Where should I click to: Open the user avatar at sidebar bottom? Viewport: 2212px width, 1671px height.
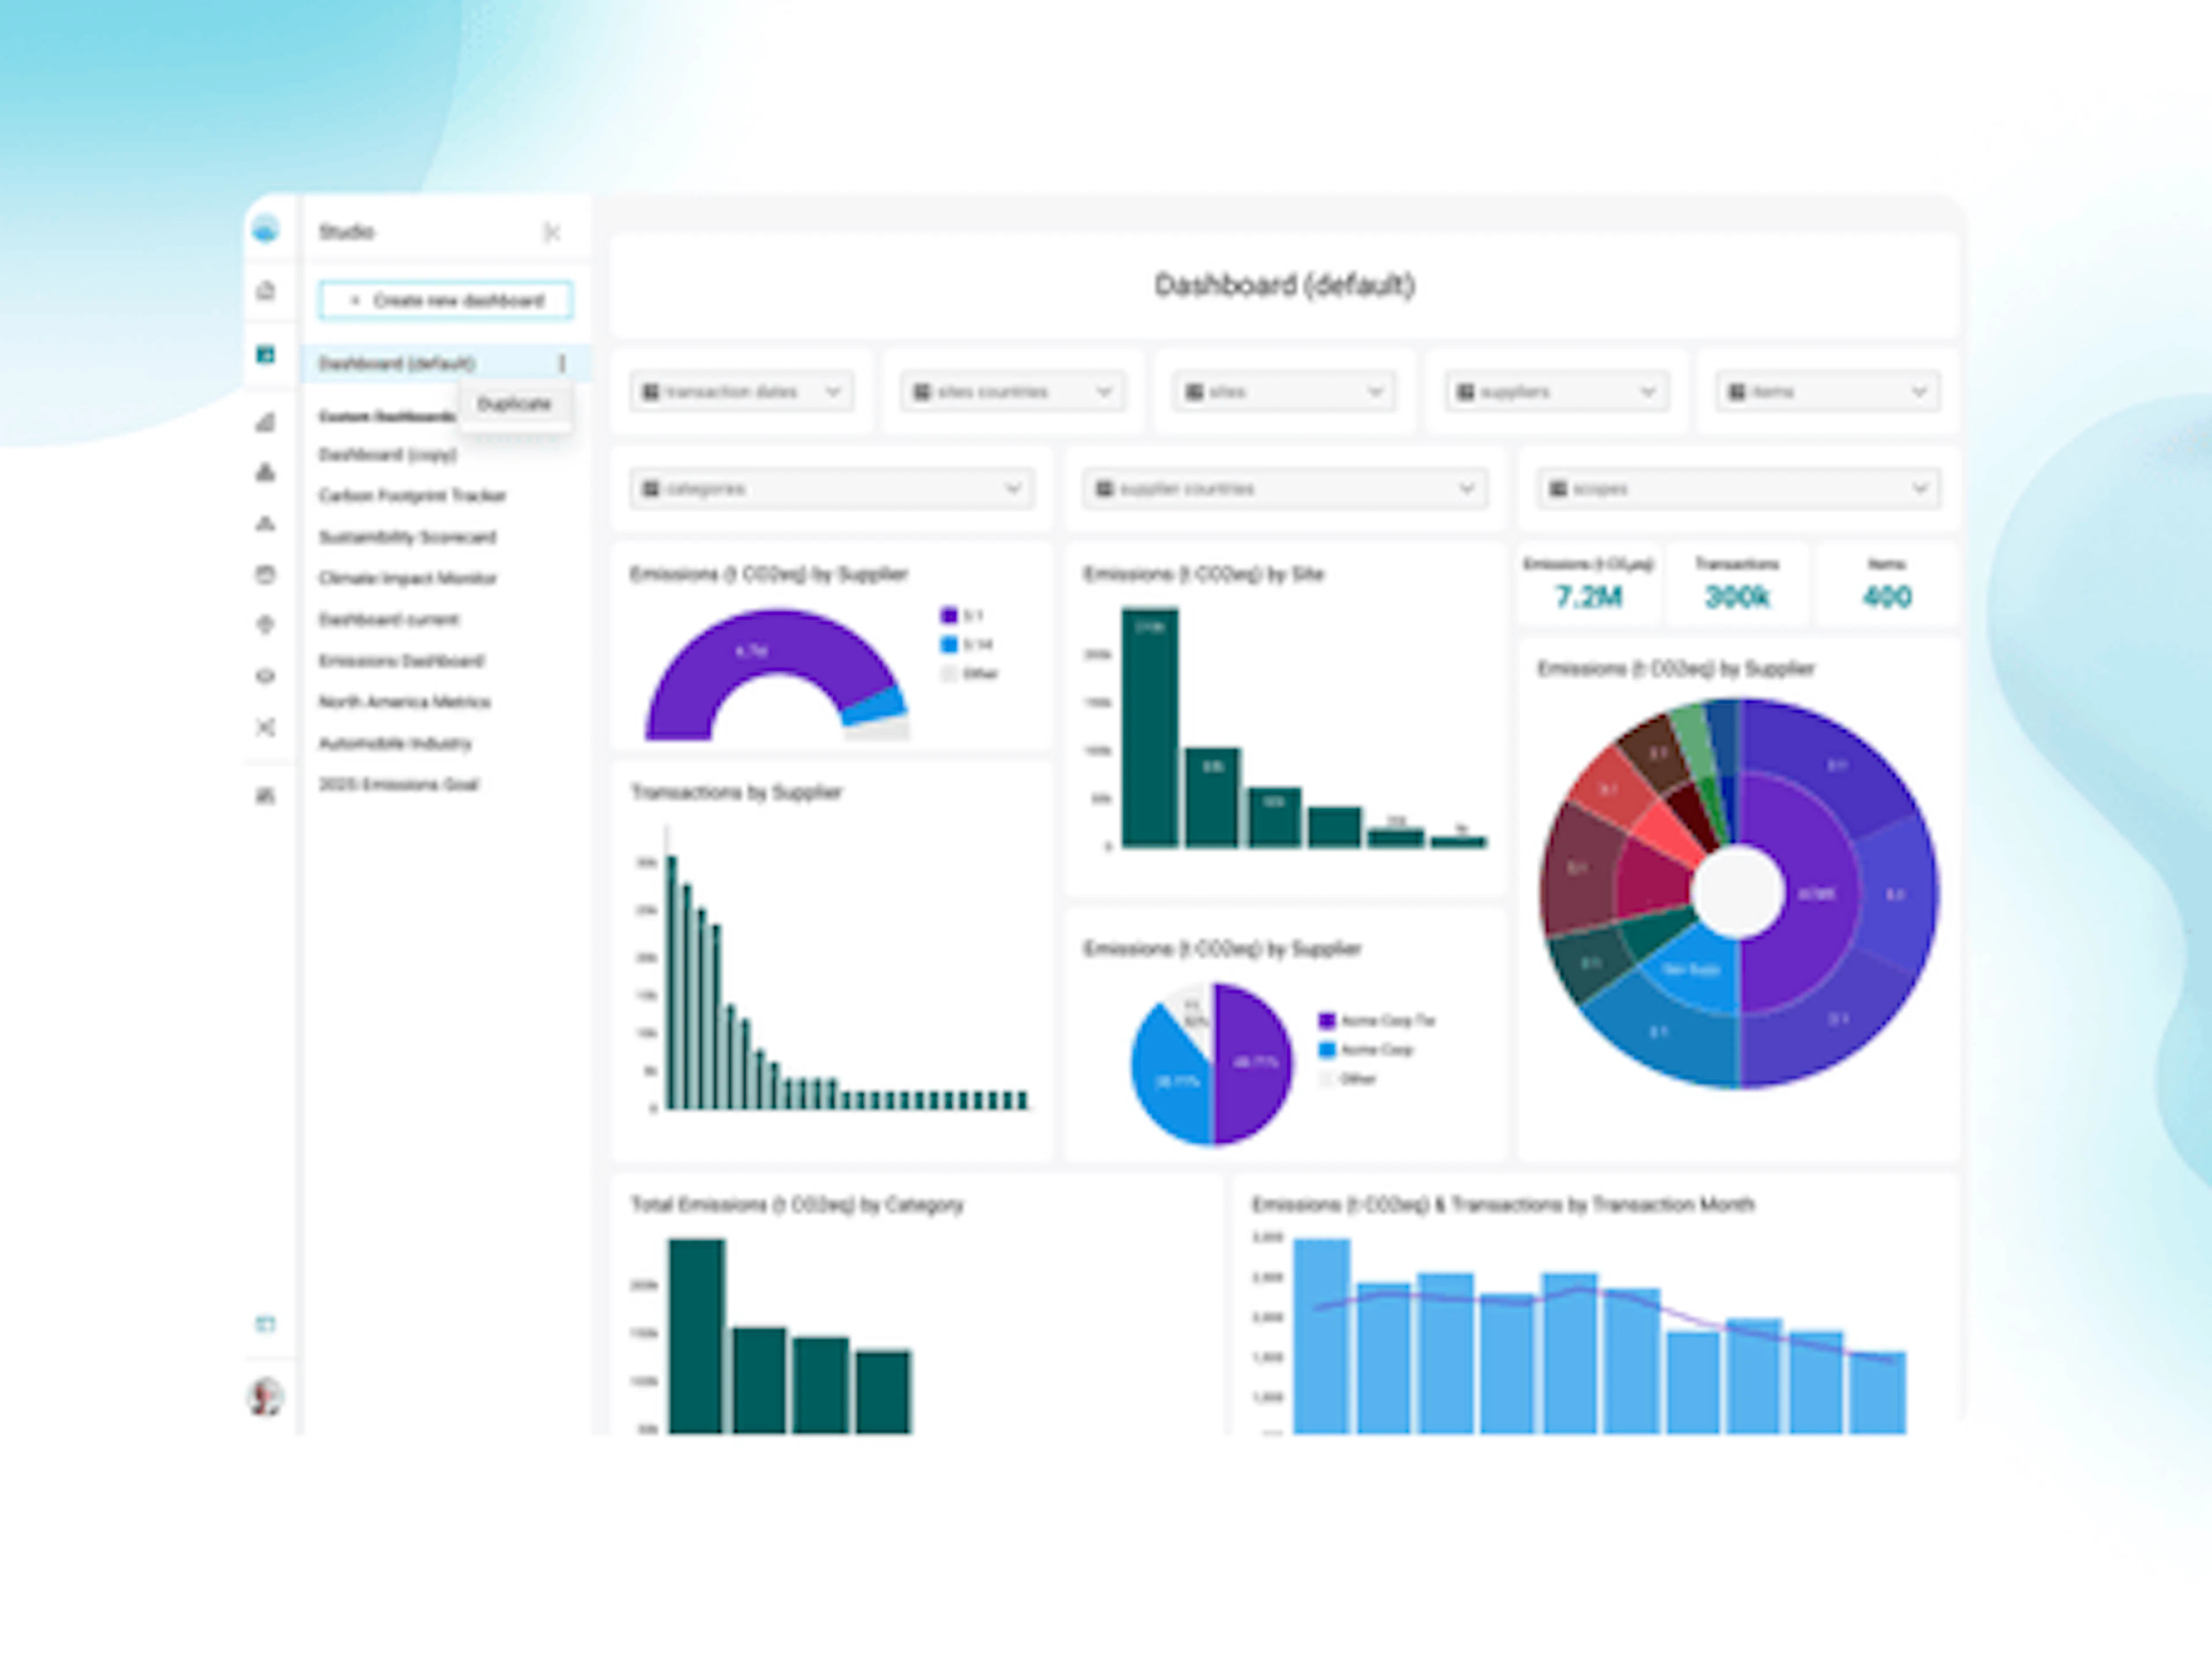coord(265,1396)
